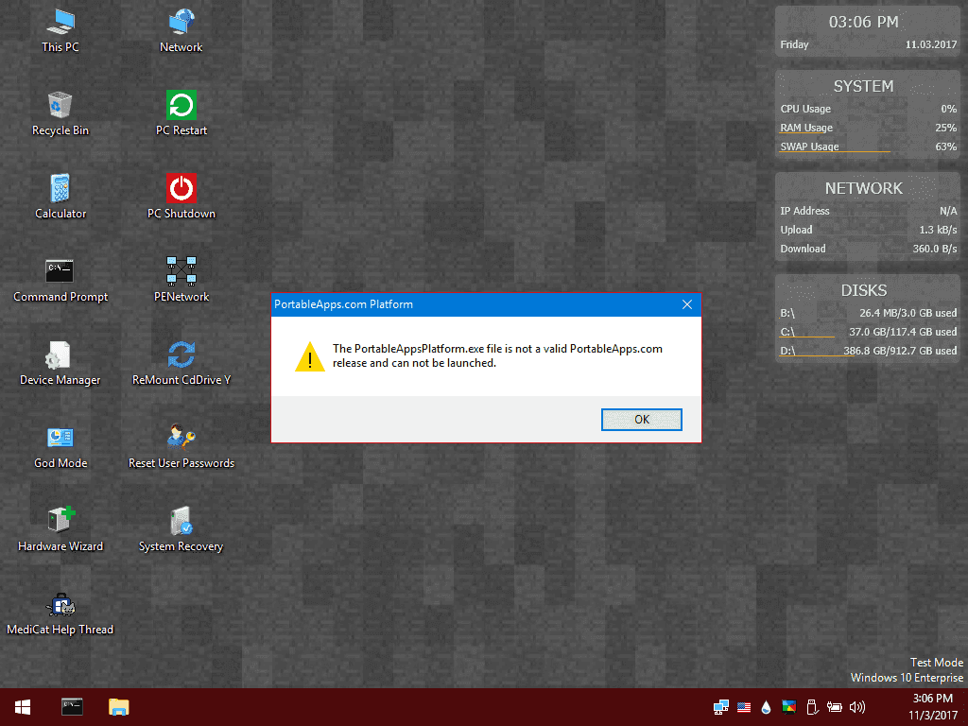
Task: Click the battery power tray icon
Action: (835, 707)
